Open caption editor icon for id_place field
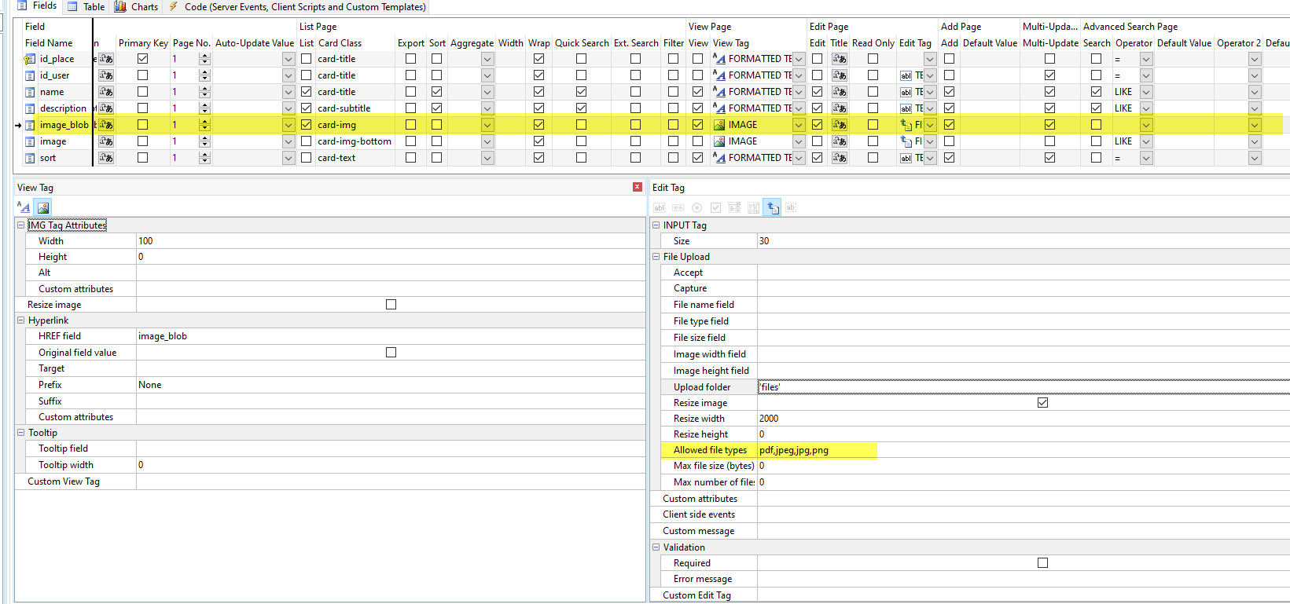Image resolution: width=1290 pixels, height=604 pixels. (x=106, y=59)
